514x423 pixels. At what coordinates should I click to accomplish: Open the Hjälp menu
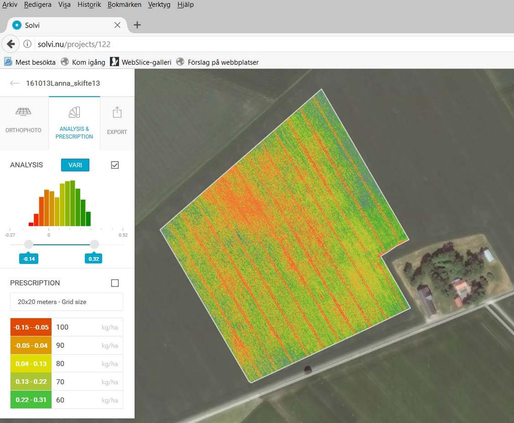[186, 5]
